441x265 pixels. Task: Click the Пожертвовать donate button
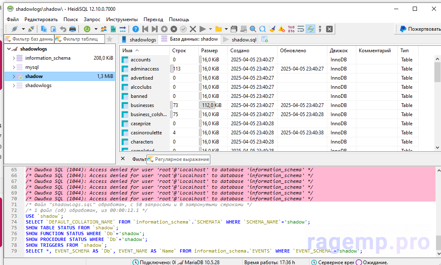click(420, 29)
